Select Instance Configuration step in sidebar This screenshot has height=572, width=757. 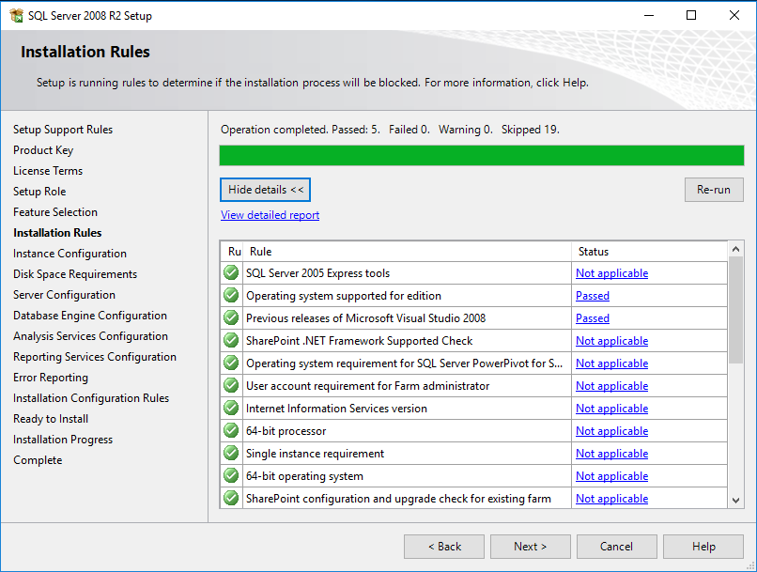pyautogui.click(x=70, y=254)
